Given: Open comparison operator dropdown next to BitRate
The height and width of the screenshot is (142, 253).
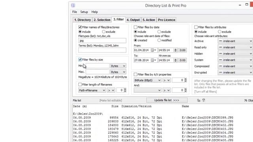Looking at the screenshot, I should 166,80.
